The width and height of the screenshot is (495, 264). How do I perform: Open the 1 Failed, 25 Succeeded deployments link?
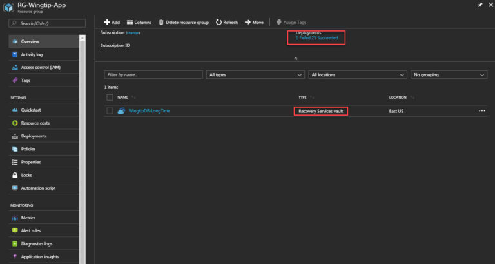click(316, 38)
